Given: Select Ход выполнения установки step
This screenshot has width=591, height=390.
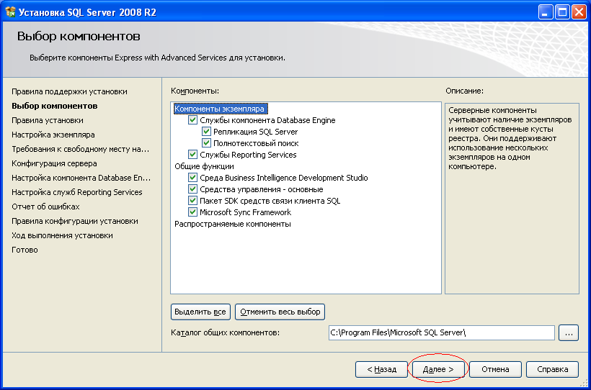Looking at the screenshot, I should point(62,235).
